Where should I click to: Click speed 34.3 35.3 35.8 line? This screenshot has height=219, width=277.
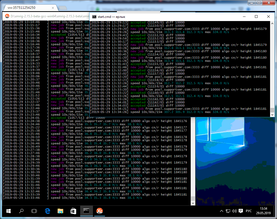pos(72,198)
